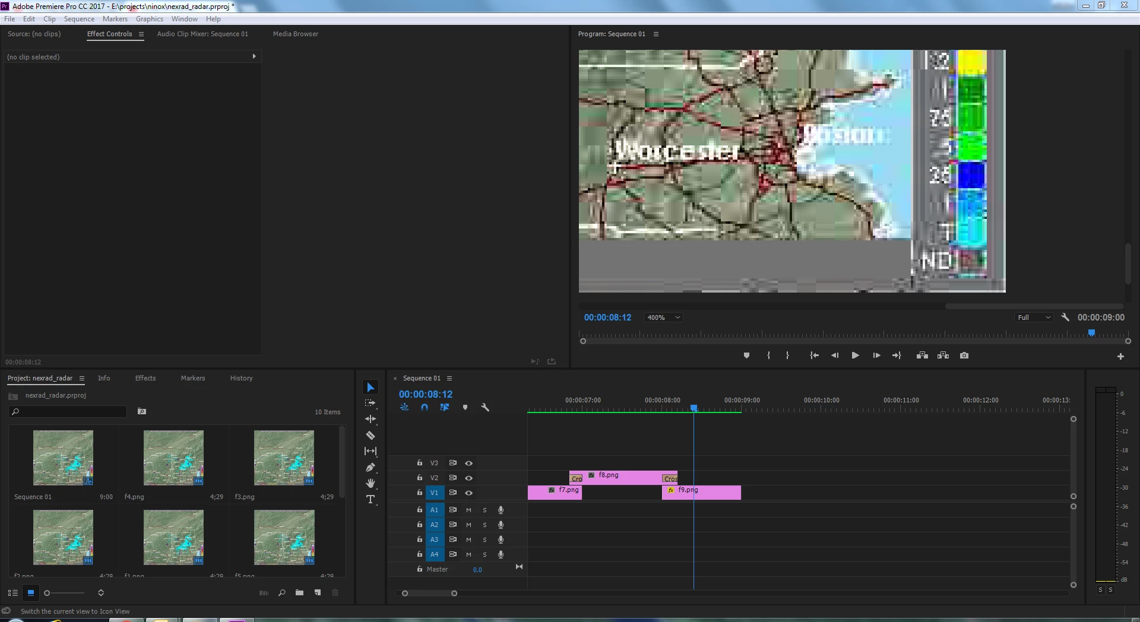Go to In point button
1140x622 pixels.
[815, 356]
